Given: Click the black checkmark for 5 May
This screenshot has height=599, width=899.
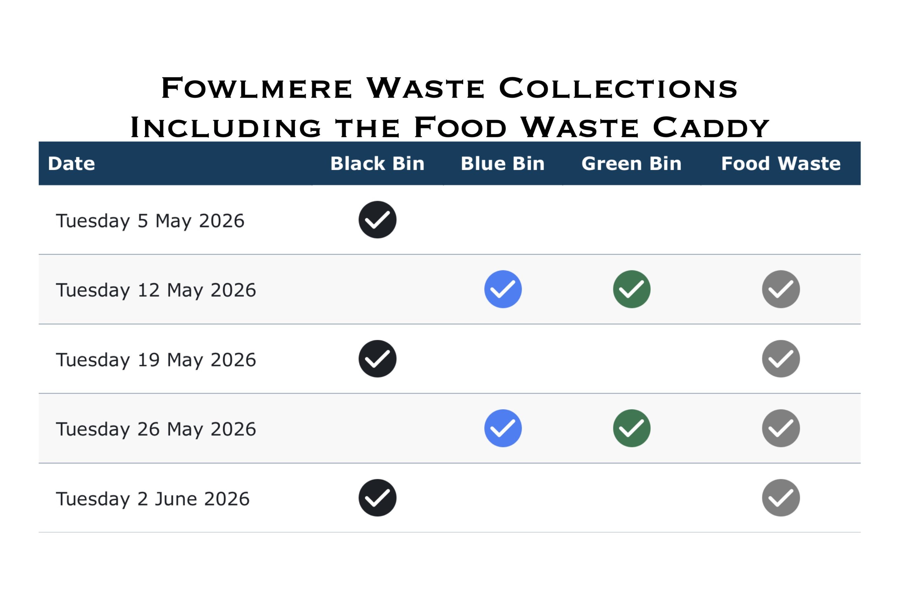Looking at the screenshot, I should click(377, 220).
